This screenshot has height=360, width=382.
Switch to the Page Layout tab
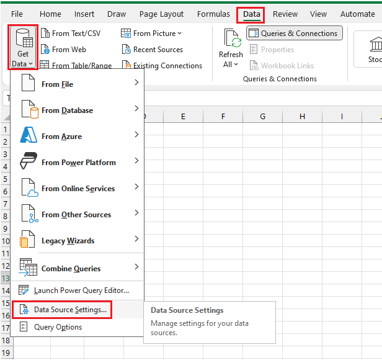click(x=161, y=14)
